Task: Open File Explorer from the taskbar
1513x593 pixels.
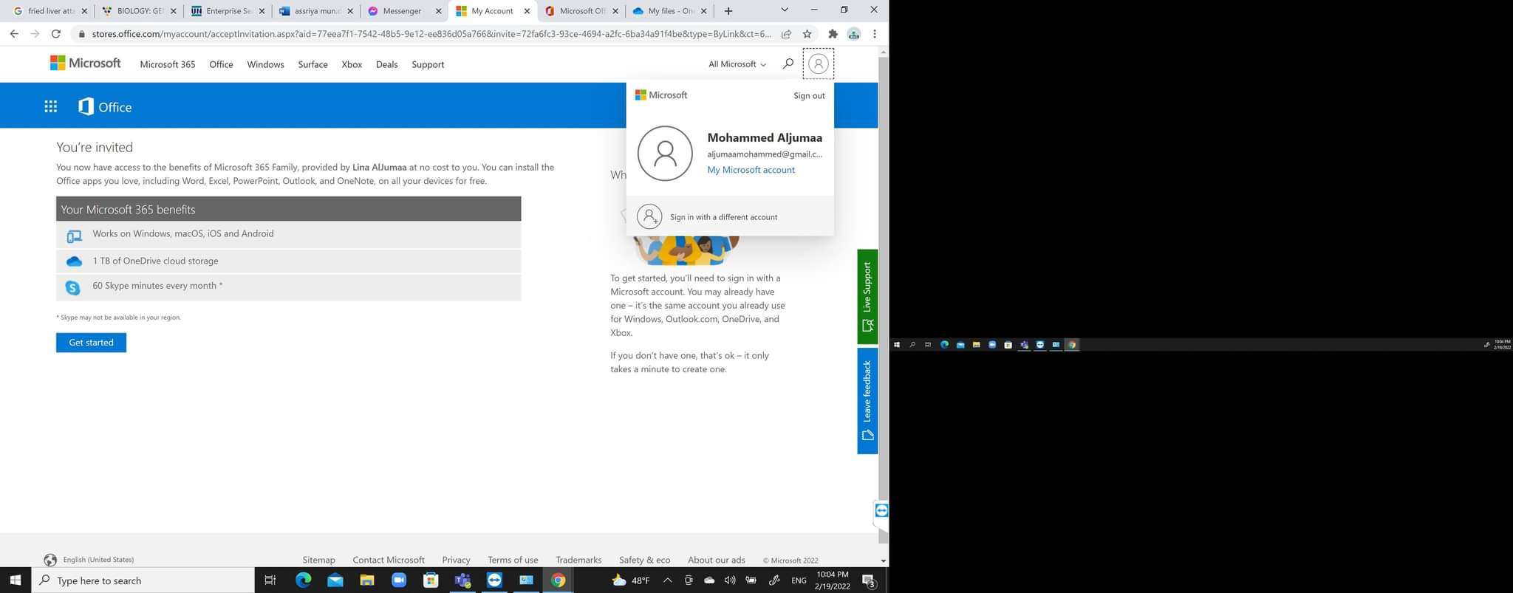Action: tap(367, 580)
